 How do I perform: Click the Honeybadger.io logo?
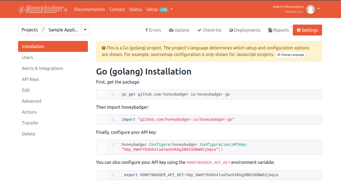(x=43, y=9)
